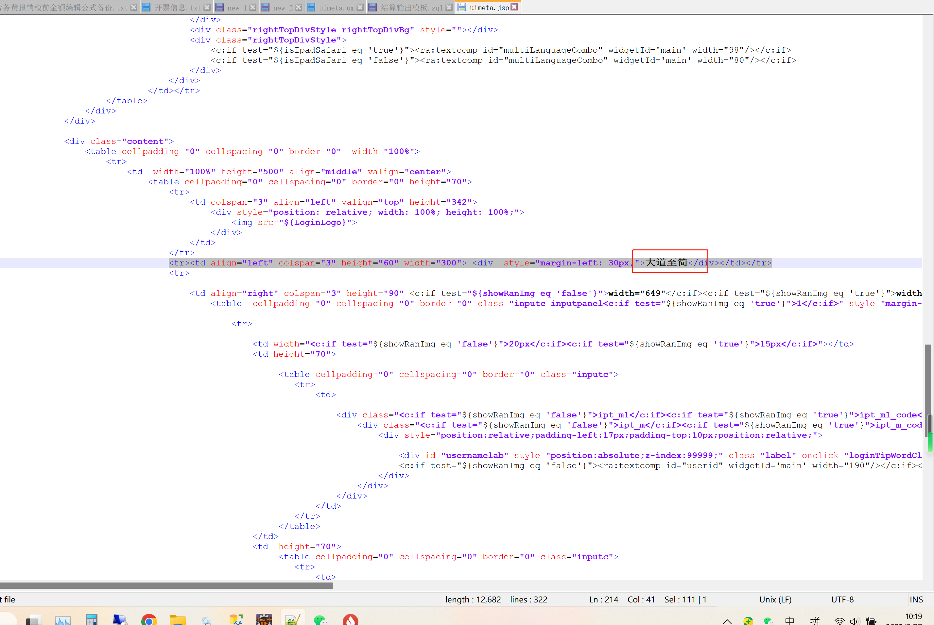Switch to the new 1 tab
The width and height of the screenshot is (934, 625).
point(237,8)
